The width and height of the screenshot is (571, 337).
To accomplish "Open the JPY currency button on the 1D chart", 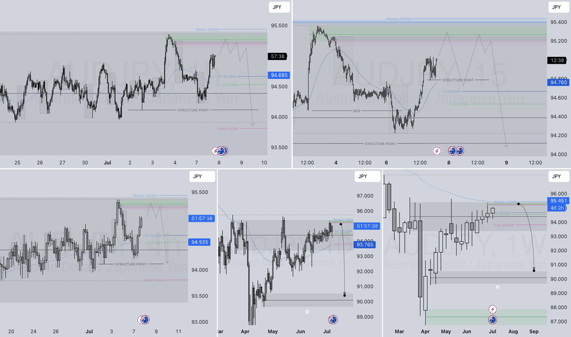I will click(368, 176).
